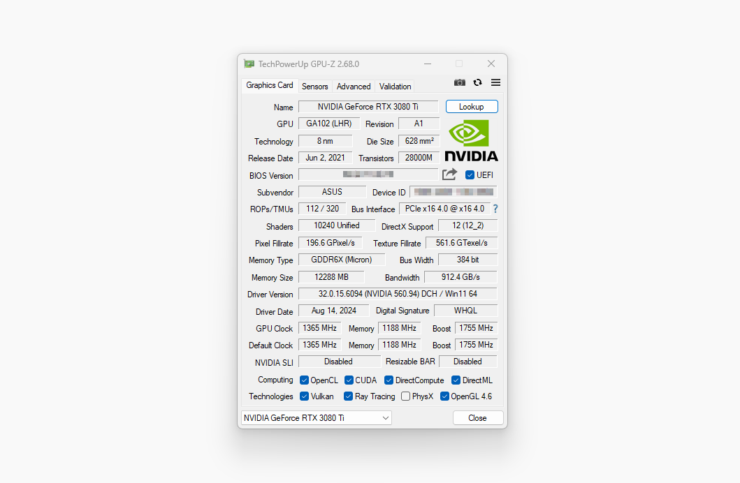Toggle the CUDA checkbox
740x483 pixels.
349,380
